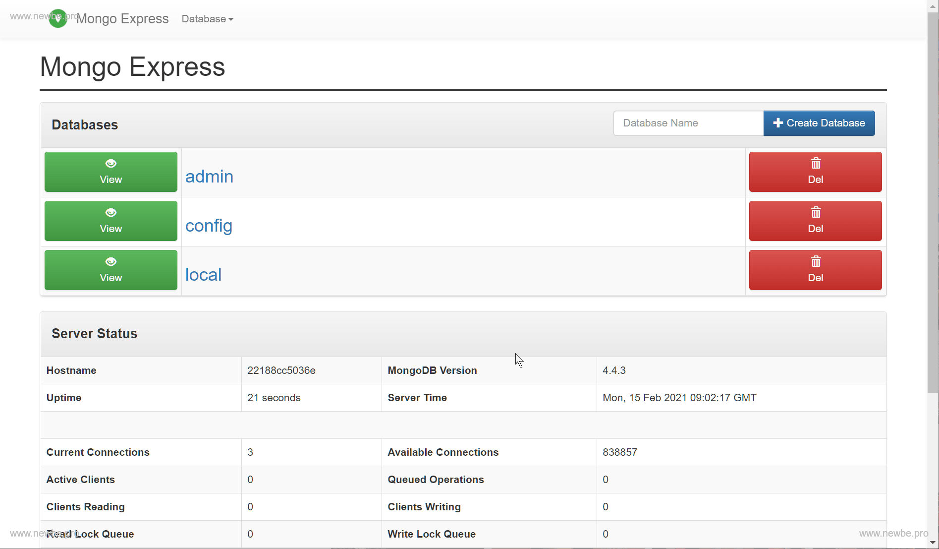939x549 pixels.
Task: Open the config database link
Action: coord(209,226)
